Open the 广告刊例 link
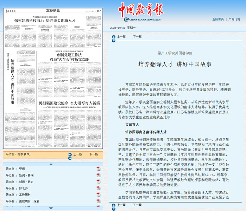 pos(234,19)
